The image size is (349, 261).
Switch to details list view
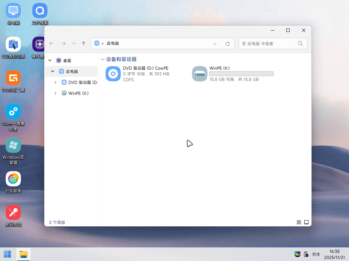point(299,222)
